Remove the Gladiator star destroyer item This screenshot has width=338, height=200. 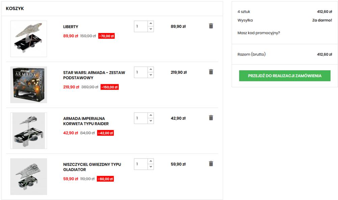(x=211, y=164)
